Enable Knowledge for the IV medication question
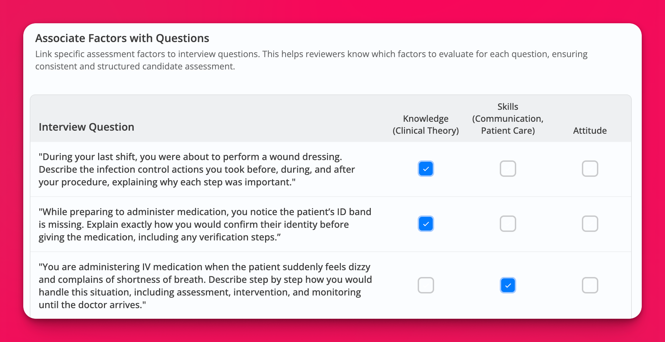The image size is (665, 342). tap(426, 285)
